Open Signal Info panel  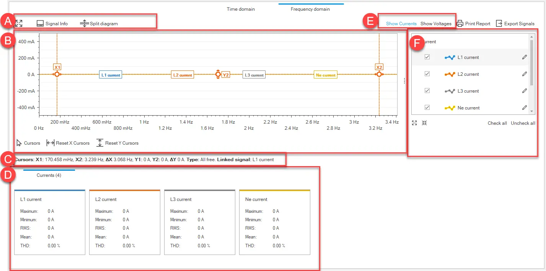pos(40,23)
